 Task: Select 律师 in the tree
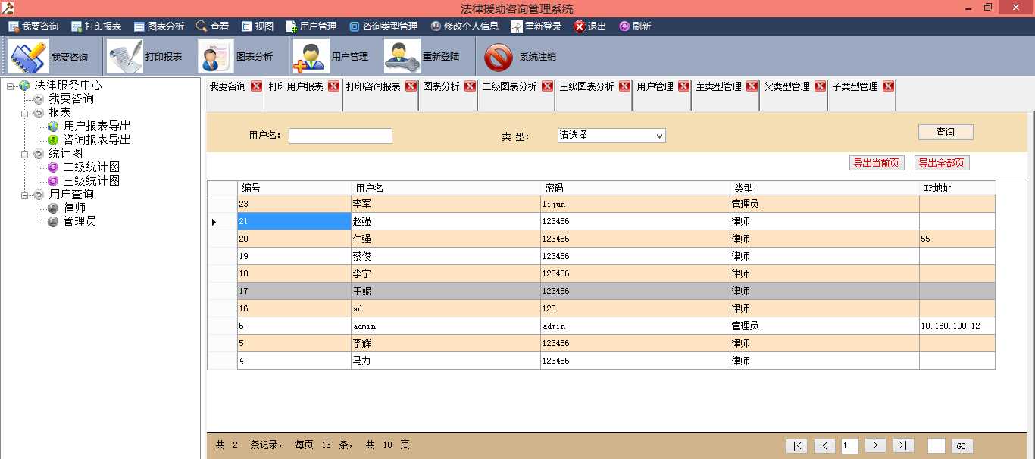pos(74,208)
